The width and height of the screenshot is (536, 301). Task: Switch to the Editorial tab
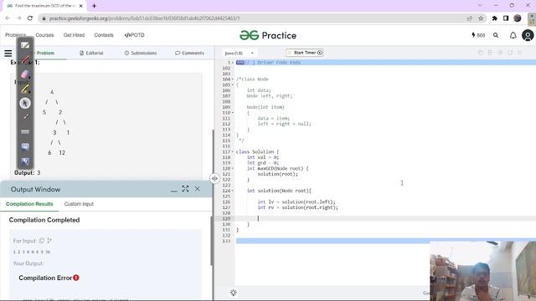(91, 54)
